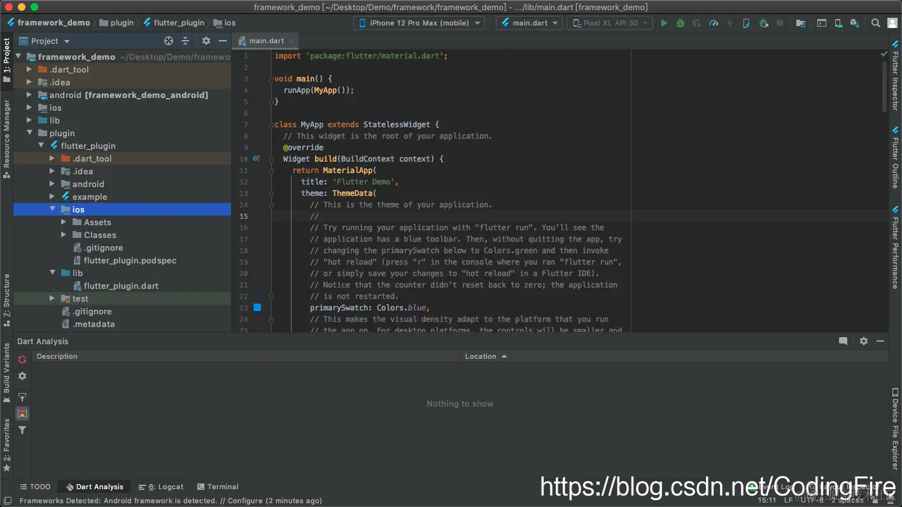
Task: Close the main.dart editor tab
Action: tap(291, 41)
